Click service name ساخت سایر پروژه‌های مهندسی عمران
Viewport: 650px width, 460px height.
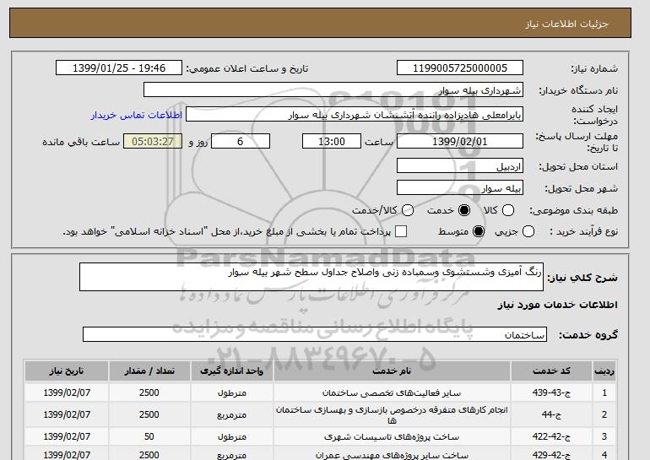[392, 455]
